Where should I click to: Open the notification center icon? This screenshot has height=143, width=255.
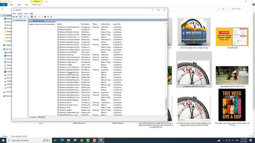point(251,140)
